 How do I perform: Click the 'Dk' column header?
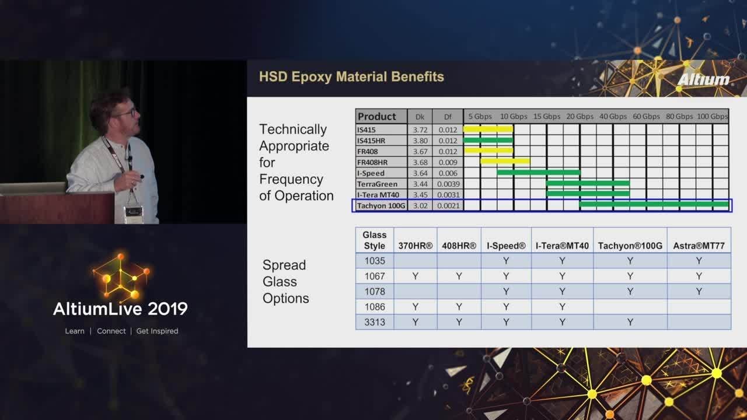(420, 117)
